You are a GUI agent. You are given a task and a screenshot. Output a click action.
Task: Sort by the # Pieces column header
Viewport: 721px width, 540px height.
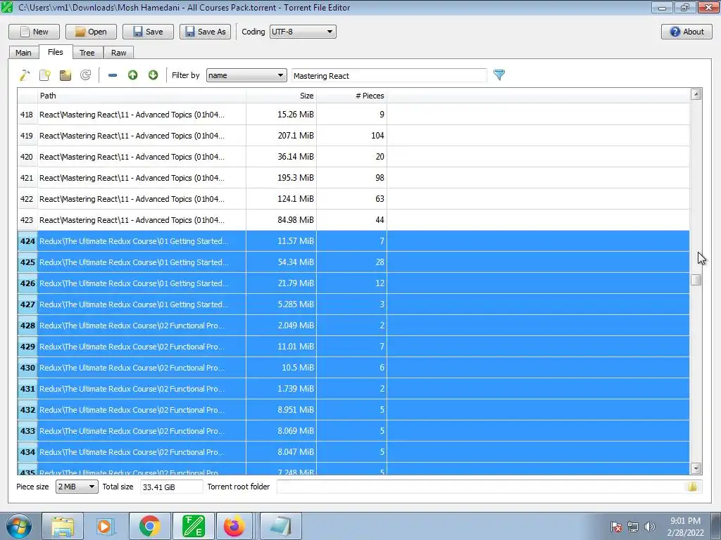pyautogui.click(x=352, y=96)
